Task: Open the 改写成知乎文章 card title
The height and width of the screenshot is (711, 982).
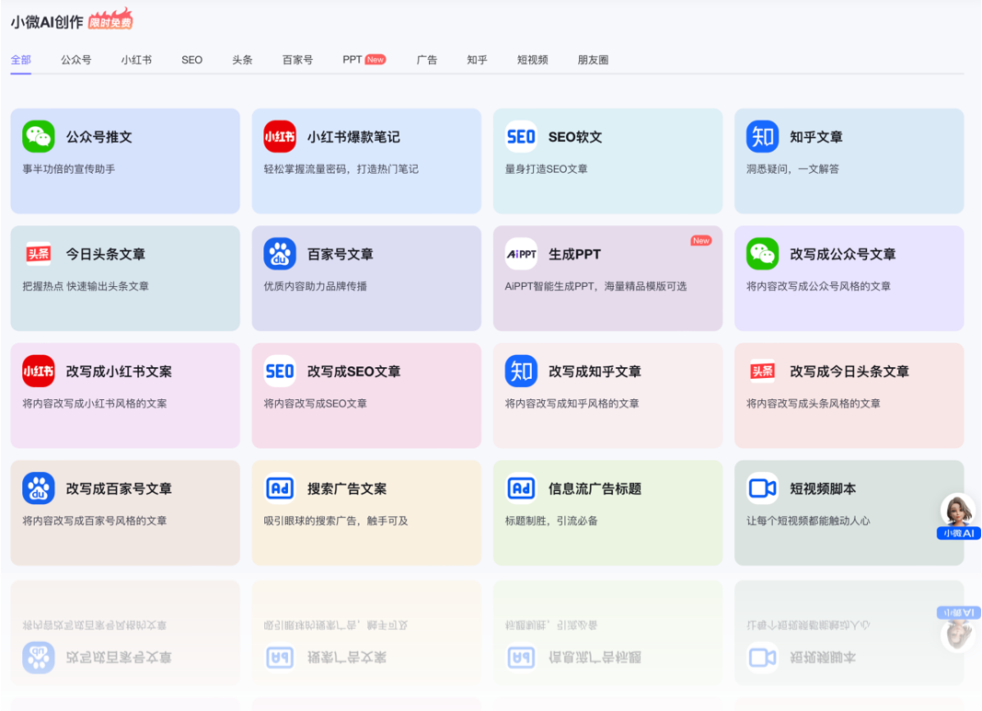Action: click(x=595, y=372)
